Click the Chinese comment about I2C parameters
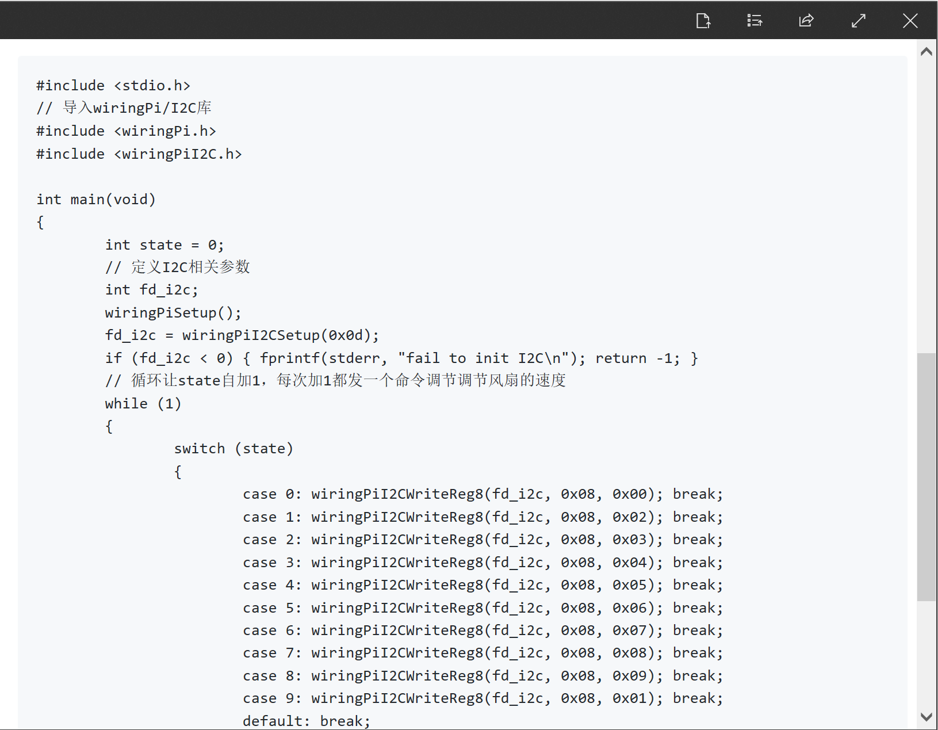The height and width of the screenshot is (730, 938). coord(177,266)
